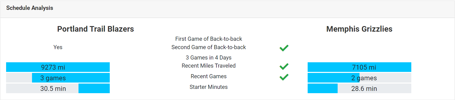Click the Memphis 2 games bar
This screenshot has width=455, height=100.
click(359, 78)
